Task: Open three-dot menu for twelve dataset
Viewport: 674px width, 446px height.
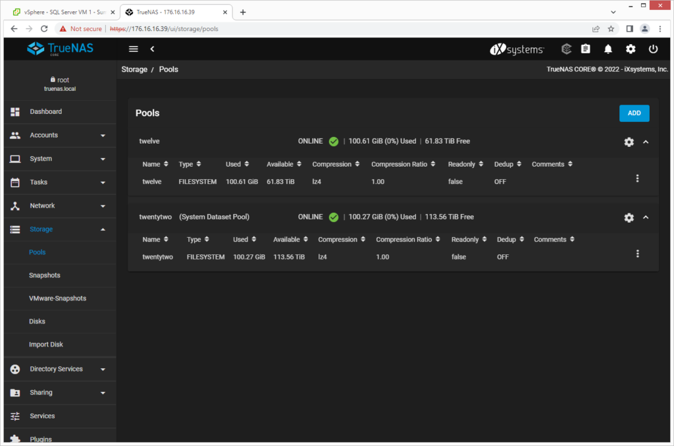Action: [636, 179]
